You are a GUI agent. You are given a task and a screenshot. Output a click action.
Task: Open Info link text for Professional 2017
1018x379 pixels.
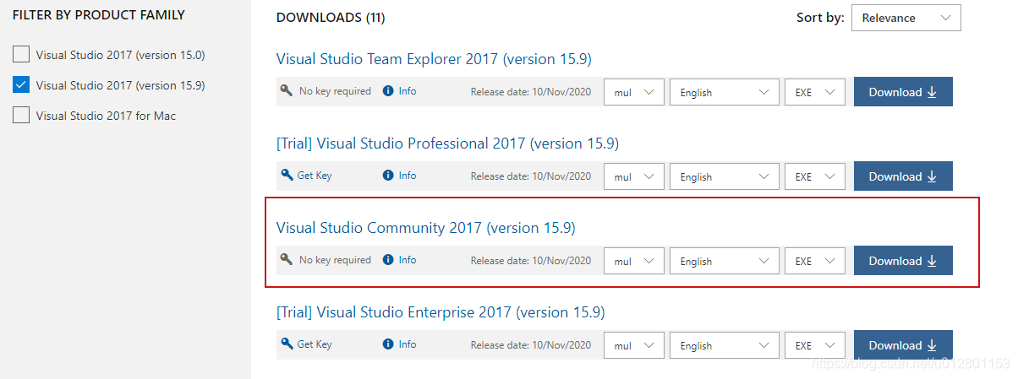tap(408, 176)
